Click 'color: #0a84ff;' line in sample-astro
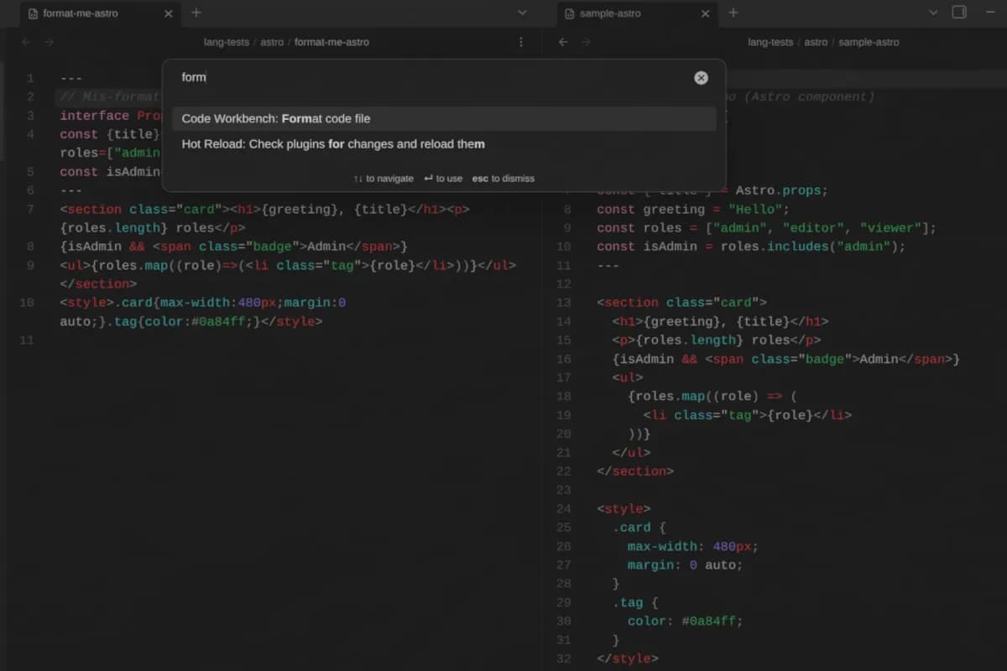The width and height of the screenshot is (1007, 671). (686, 621)
